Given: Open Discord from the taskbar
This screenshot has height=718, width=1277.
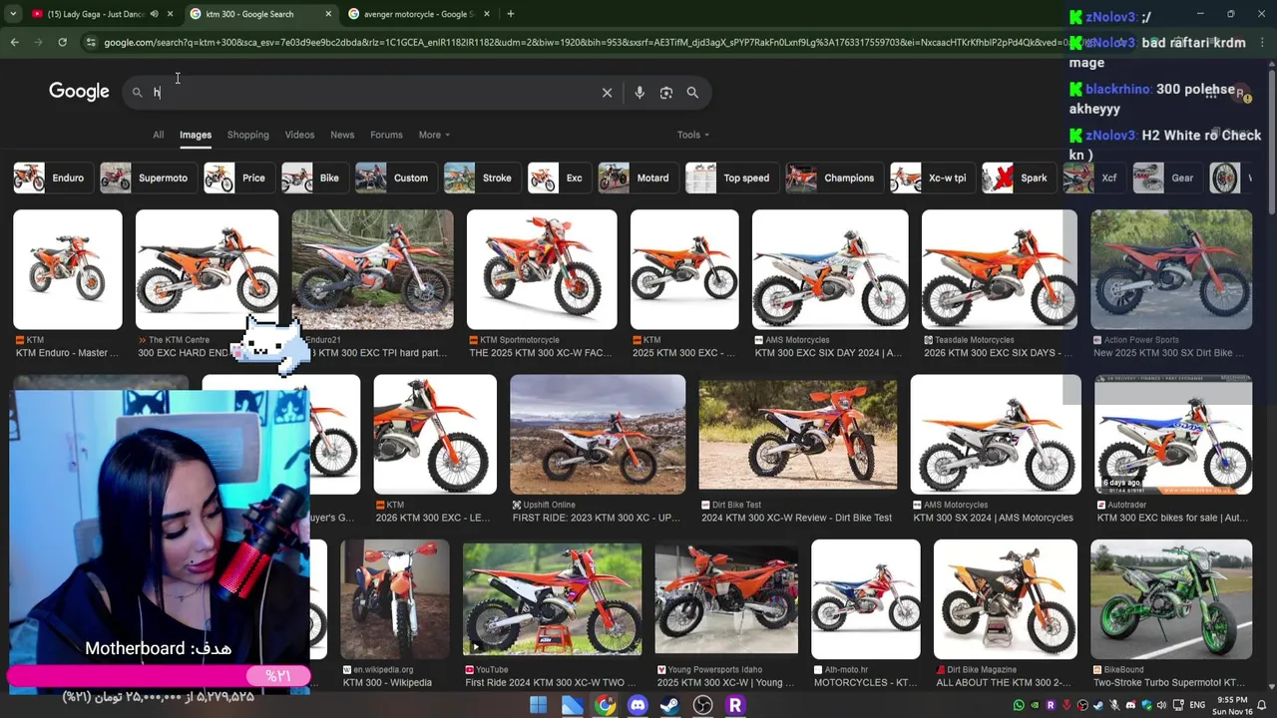Looking at the screenshot, I should tap(638, 705).
